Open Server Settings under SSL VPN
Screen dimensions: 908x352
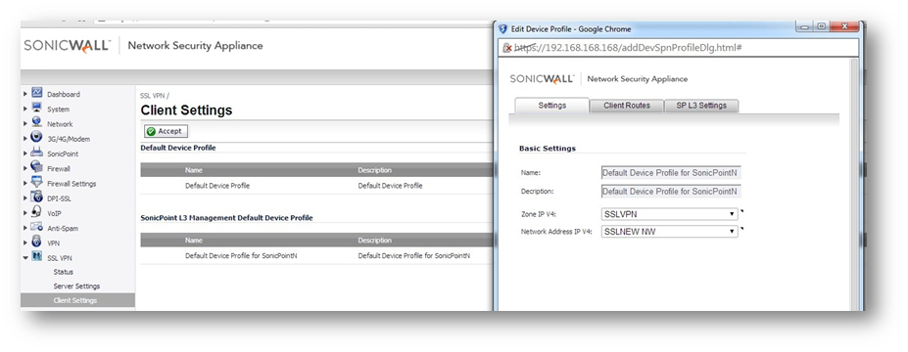(76, 286)
